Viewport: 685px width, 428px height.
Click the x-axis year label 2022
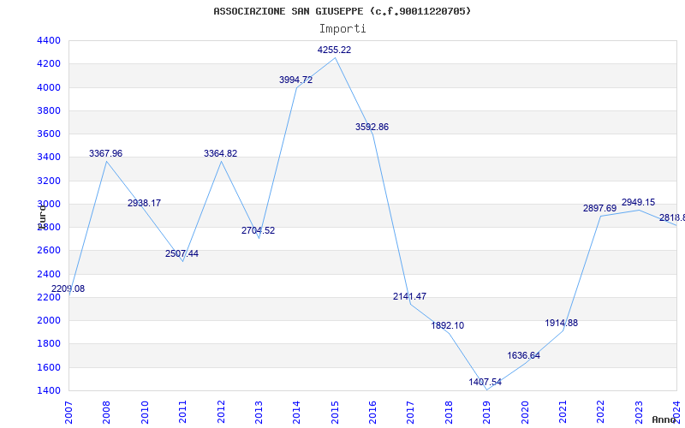[x=601, y=413]
